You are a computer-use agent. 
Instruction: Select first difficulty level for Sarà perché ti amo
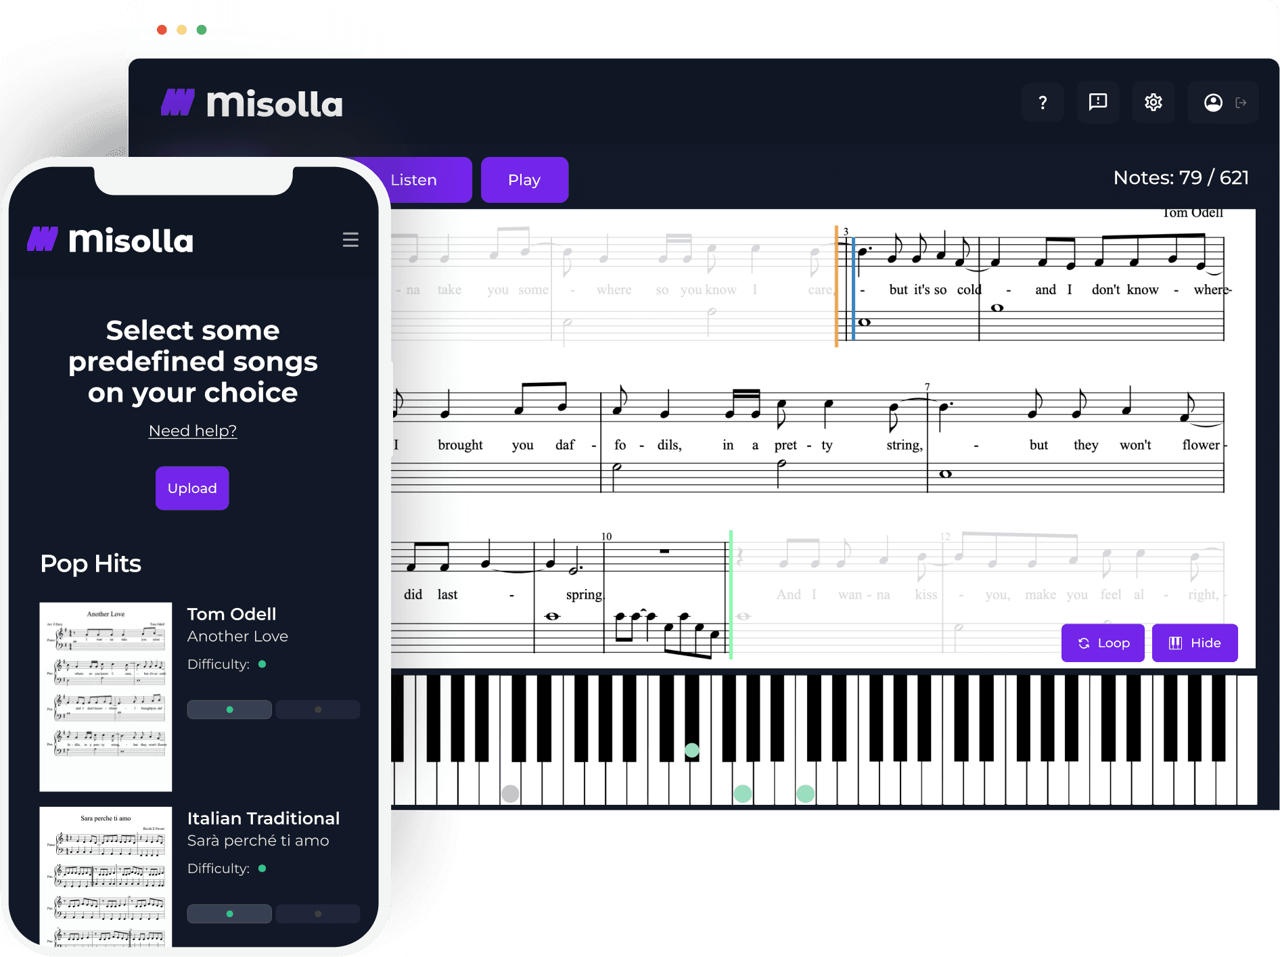pyautogui.click(x=229, y=914)
